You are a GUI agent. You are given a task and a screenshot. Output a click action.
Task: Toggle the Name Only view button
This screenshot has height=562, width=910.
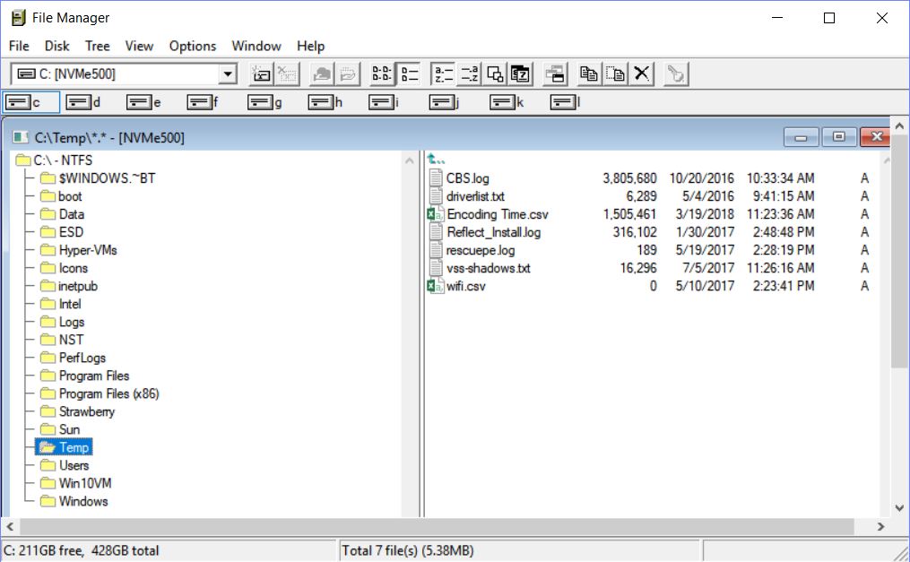382,74
